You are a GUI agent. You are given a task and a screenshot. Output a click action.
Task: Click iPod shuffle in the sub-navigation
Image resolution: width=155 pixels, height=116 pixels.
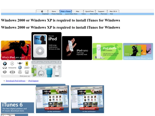click(x=94, y=14)
